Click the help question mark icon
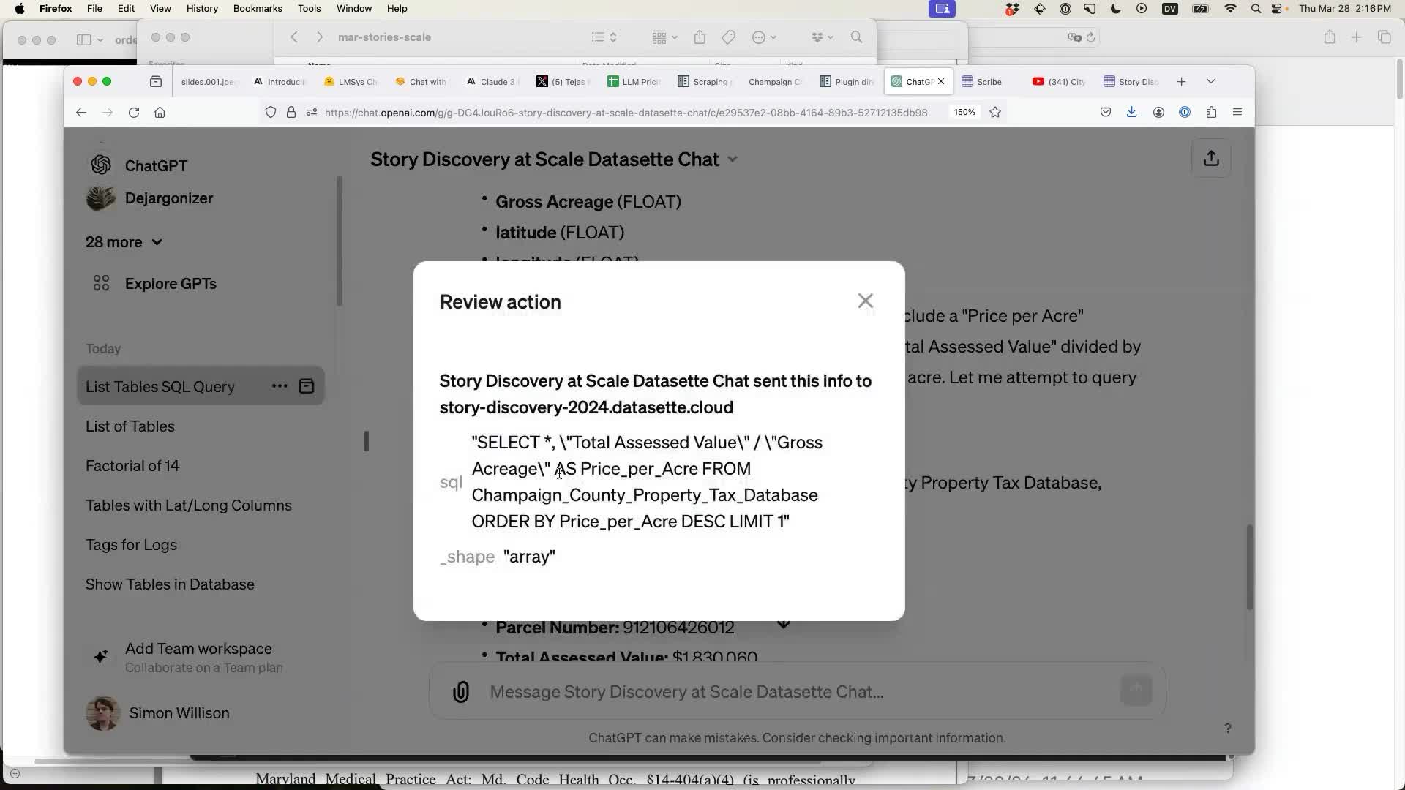Viewport: 1405px width, 790px height. 1228,728
